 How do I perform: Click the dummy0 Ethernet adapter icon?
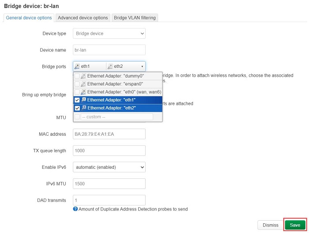coord(83,76)
